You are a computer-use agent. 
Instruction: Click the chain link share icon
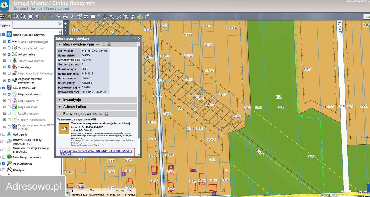[x=58, y=16]
